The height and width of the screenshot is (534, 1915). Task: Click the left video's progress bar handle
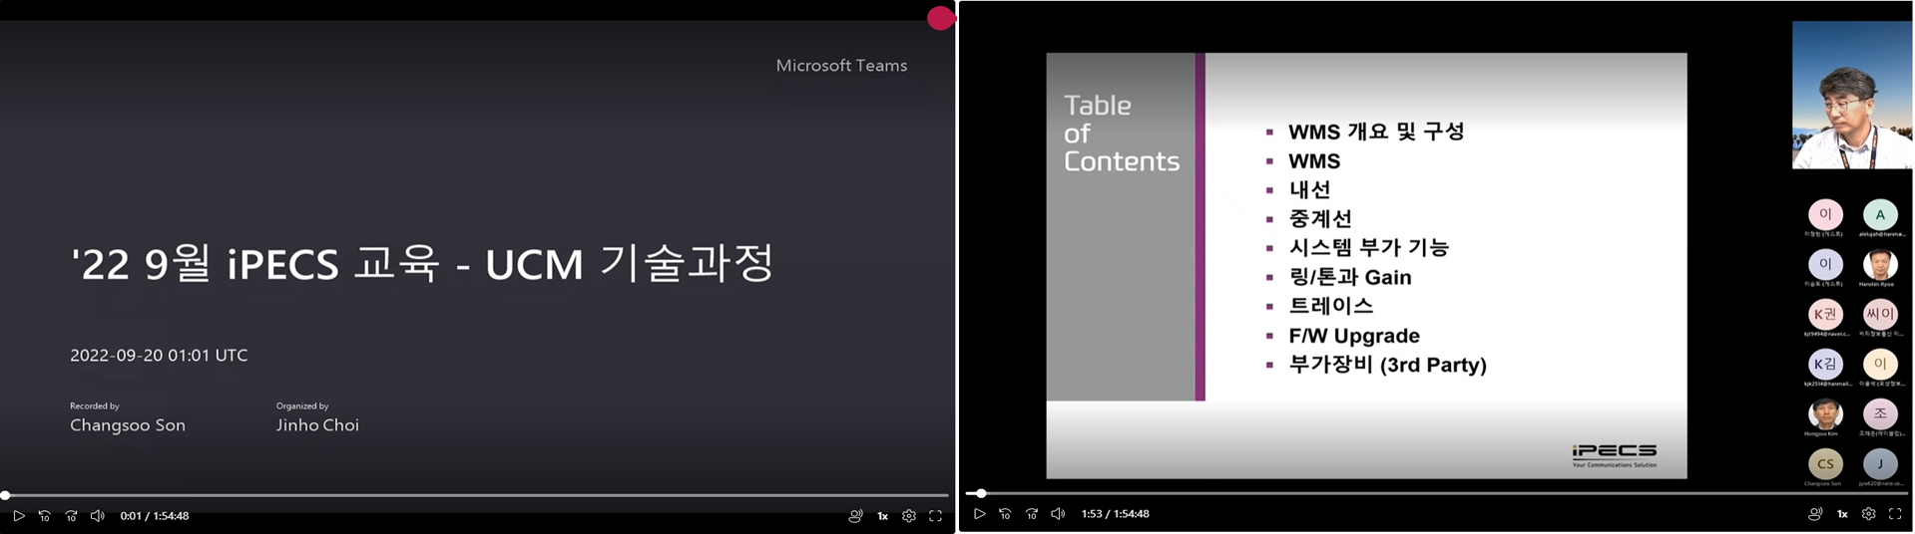tap(5, 495)
